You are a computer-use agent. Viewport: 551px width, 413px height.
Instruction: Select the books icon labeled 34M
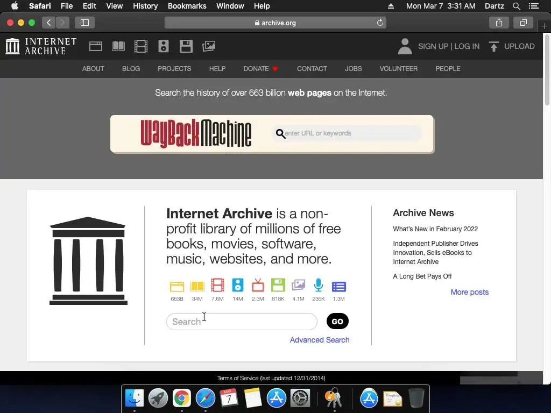197,287
